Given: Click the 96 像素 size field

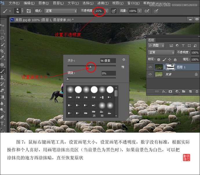Looking at the screenshot, I should tap(108, 61).
